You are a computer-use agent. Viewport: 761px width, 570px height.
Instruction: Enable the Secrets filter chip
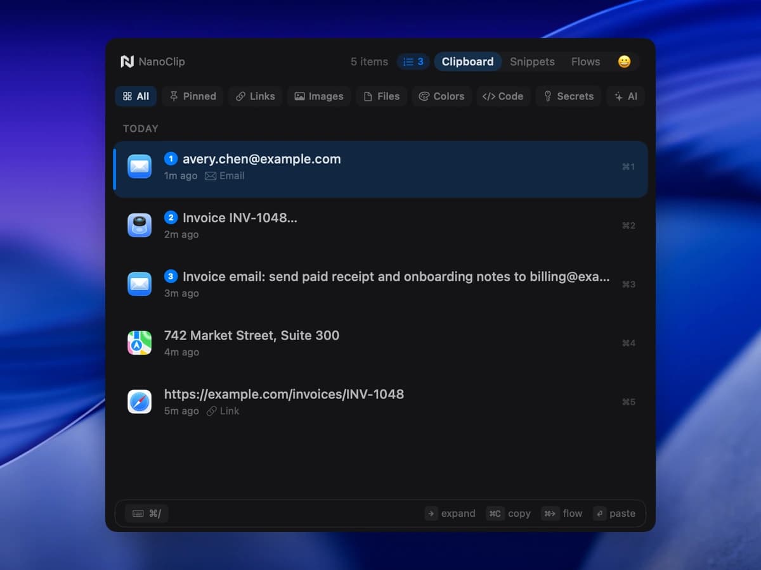click(569, 96)
